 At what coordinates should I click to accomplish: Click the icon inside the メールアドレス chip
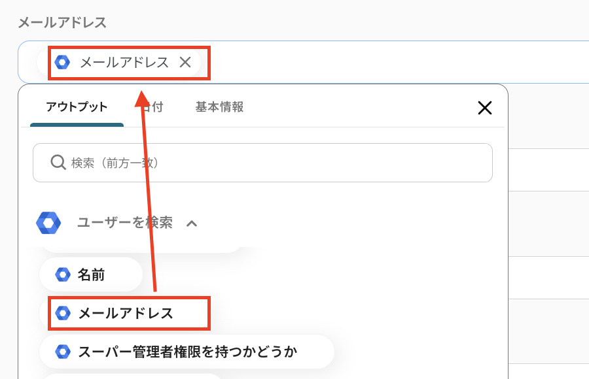tap(62, 62)
